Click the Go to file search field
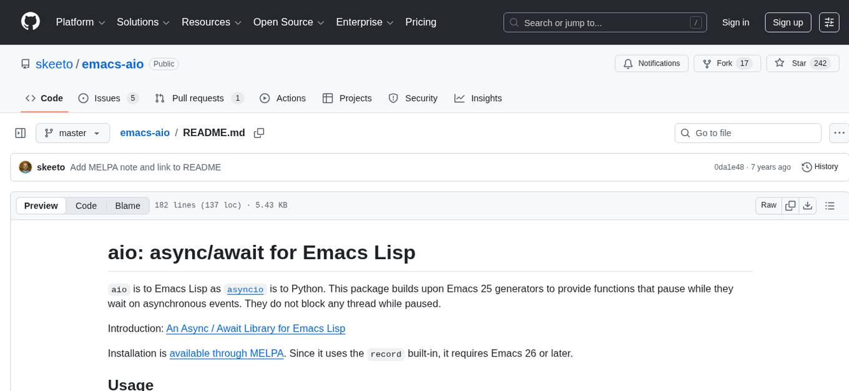Image resolution: width=849 pixels, height=391 pixels. 747,132
